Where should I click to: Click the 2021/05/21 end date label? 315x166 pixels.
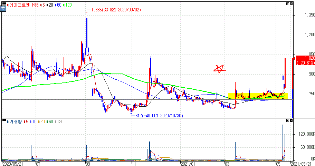[301, 164]
